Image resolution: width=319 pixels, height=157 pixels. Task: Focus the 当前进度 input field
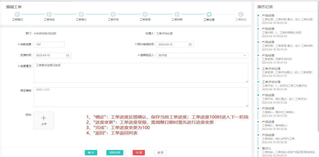point(49,44)
